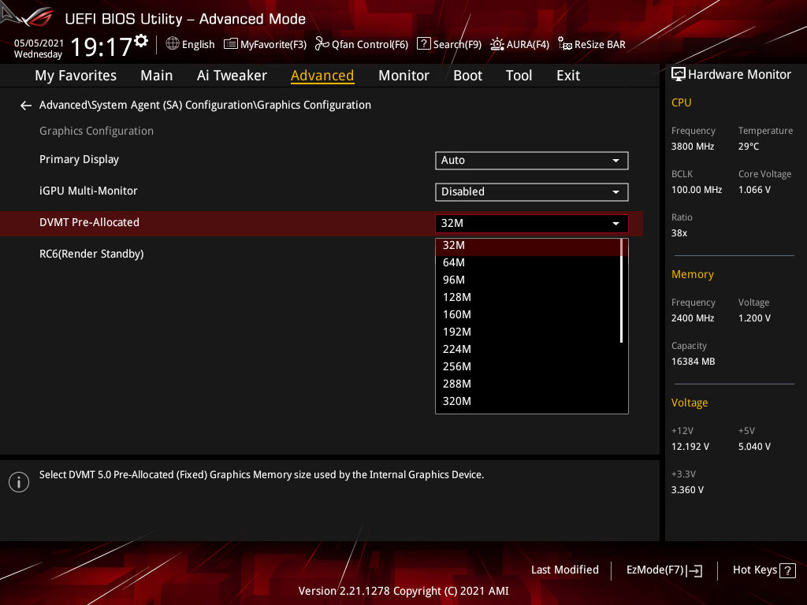The height and width of the screenshot is (605, 807).
Task: Pick 192M from the list
Action: tap(528, 332)
